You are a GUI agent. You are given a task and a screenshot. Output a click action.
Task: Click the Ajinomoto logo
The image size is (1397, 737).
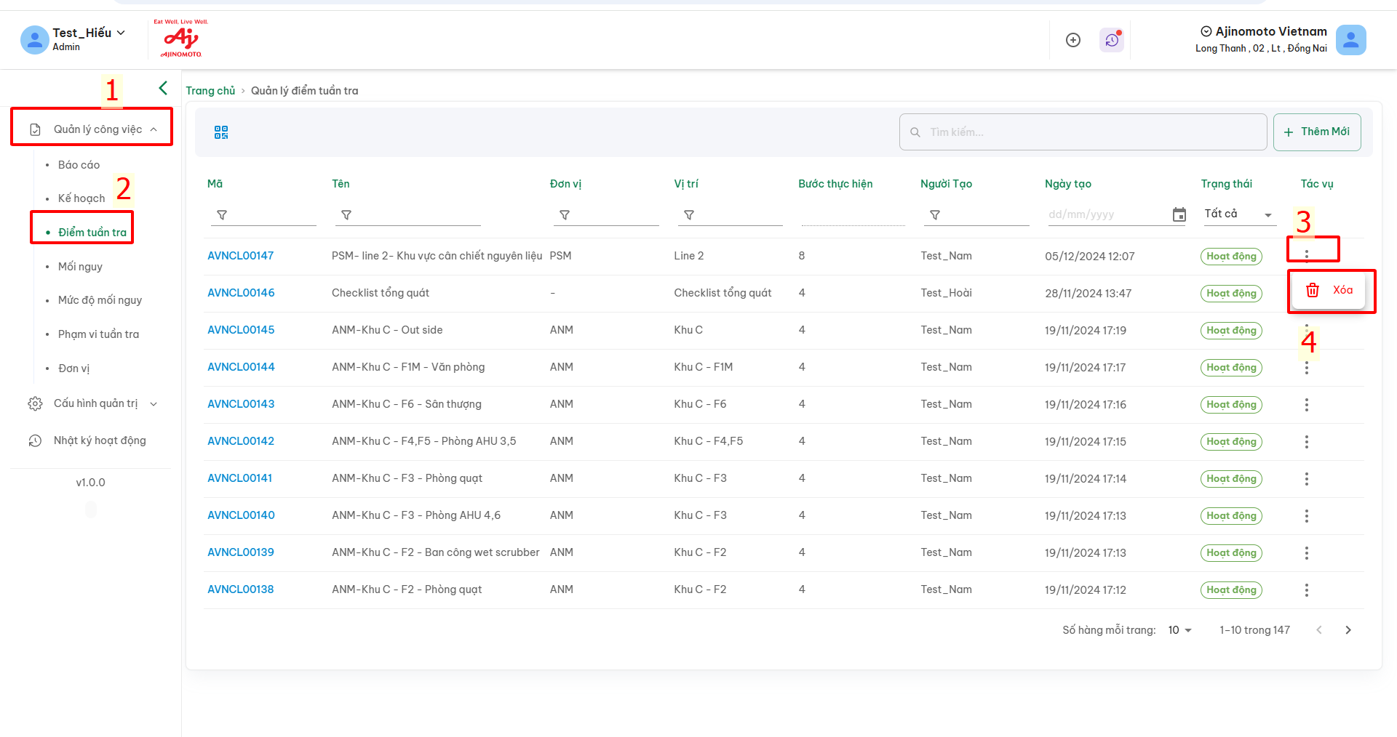[x=181, y=39]
